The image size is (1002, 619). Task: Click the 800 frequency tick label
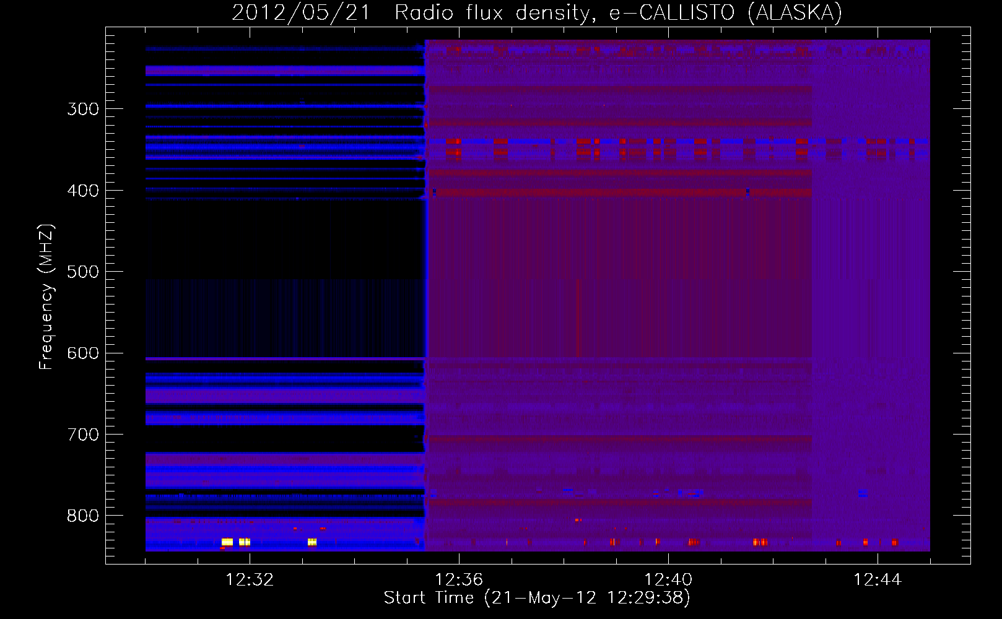(83, 516)
